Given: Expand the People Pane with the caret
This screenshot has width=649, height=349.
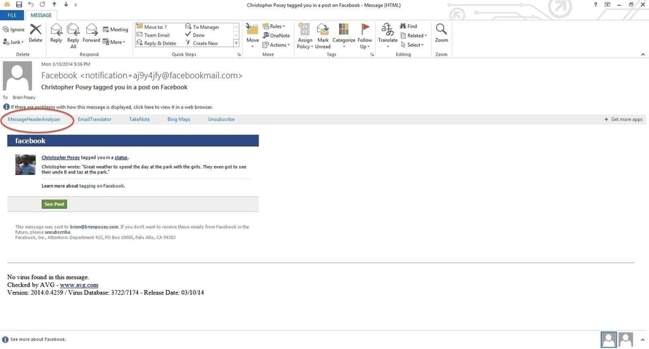Looking at the screenshot, I should (x=643, y=340).
